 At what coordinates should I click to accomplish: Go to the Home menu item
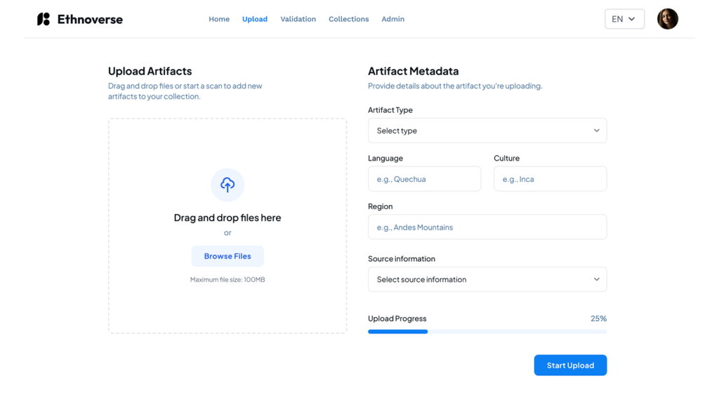point(219,19)
